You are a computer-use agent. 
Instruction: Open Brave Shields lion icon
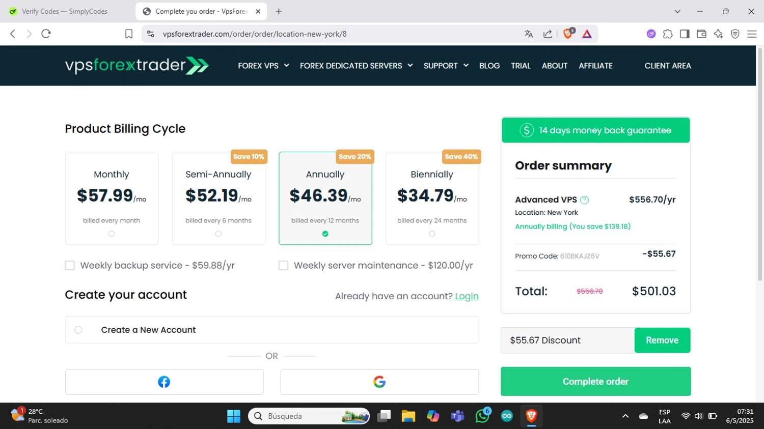[x=568, y=34]
